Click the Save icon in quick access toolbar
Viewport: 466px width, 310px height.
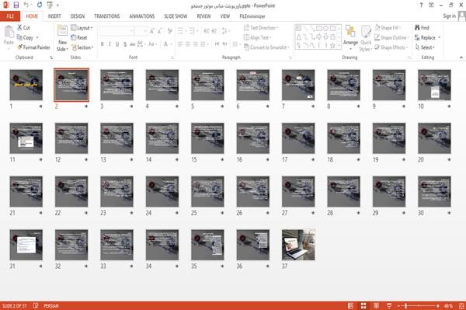click(x=16, y=5)
